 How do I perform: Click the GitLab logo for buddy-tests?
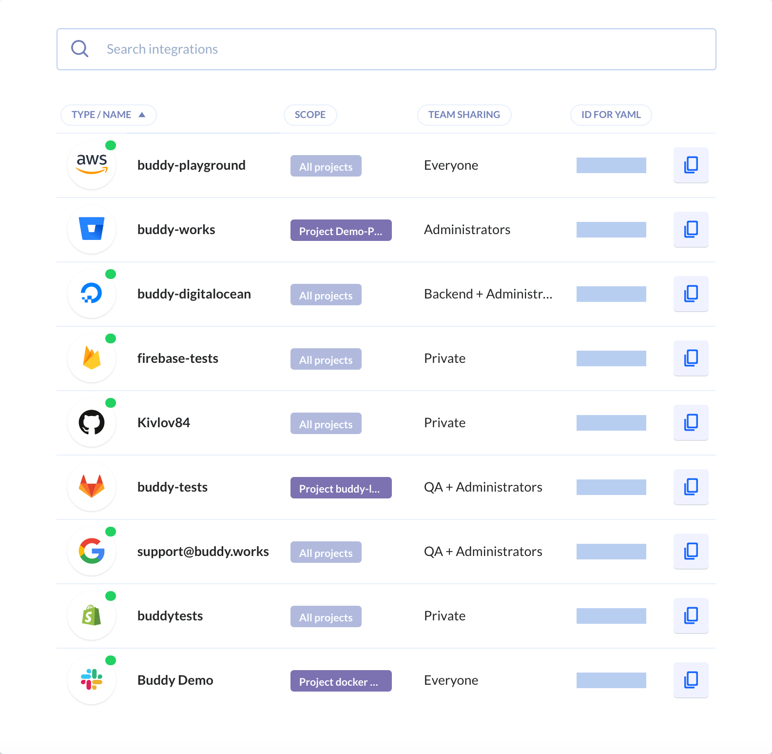pos(92,487)
